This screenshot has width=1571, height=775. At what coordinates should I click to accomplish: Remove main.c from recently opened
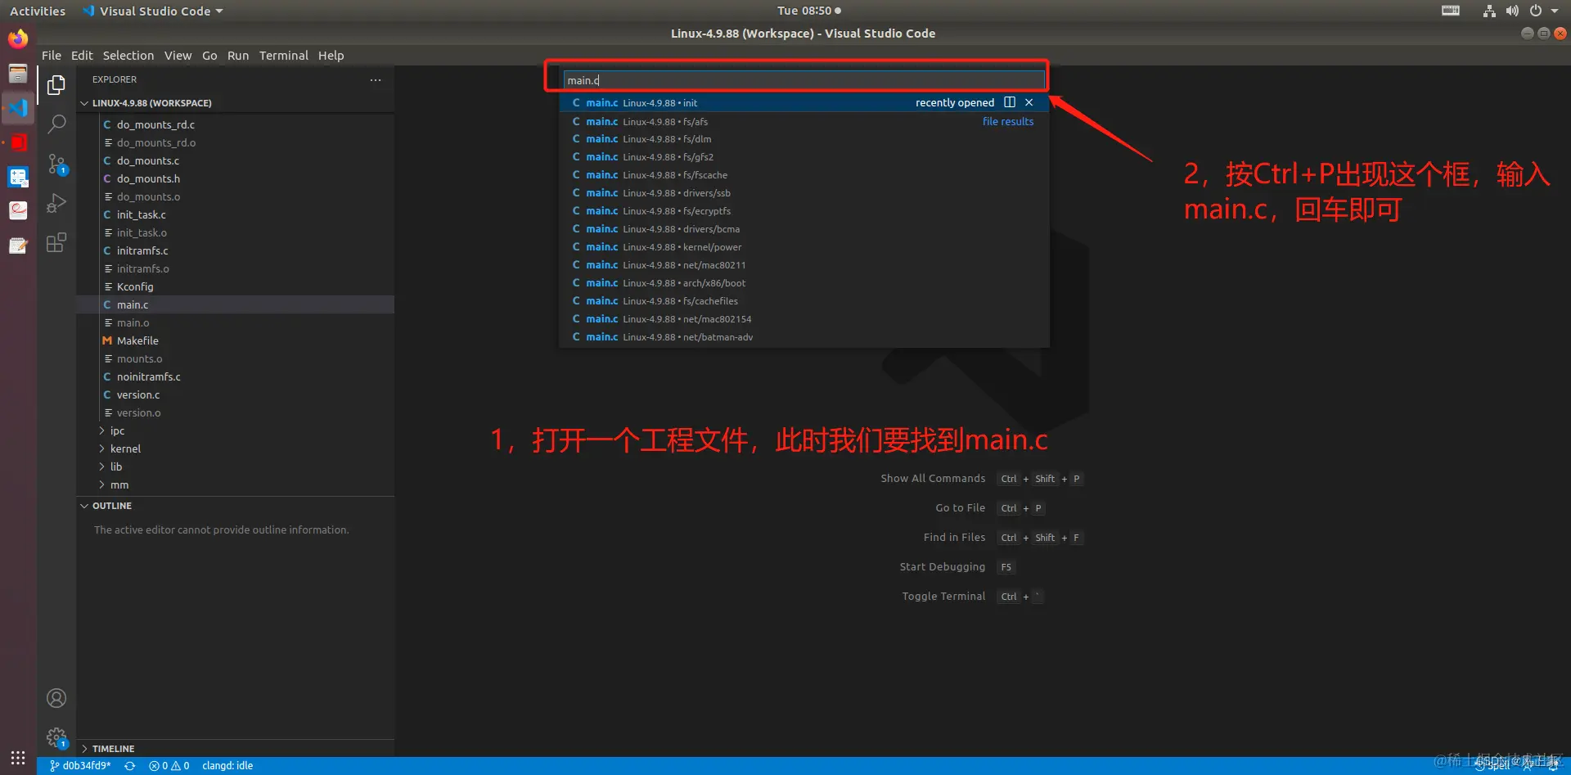coord(1029,102)
